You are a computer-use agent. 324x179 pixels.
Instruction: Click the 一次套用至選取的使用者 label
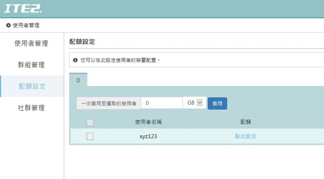(109, 103)
